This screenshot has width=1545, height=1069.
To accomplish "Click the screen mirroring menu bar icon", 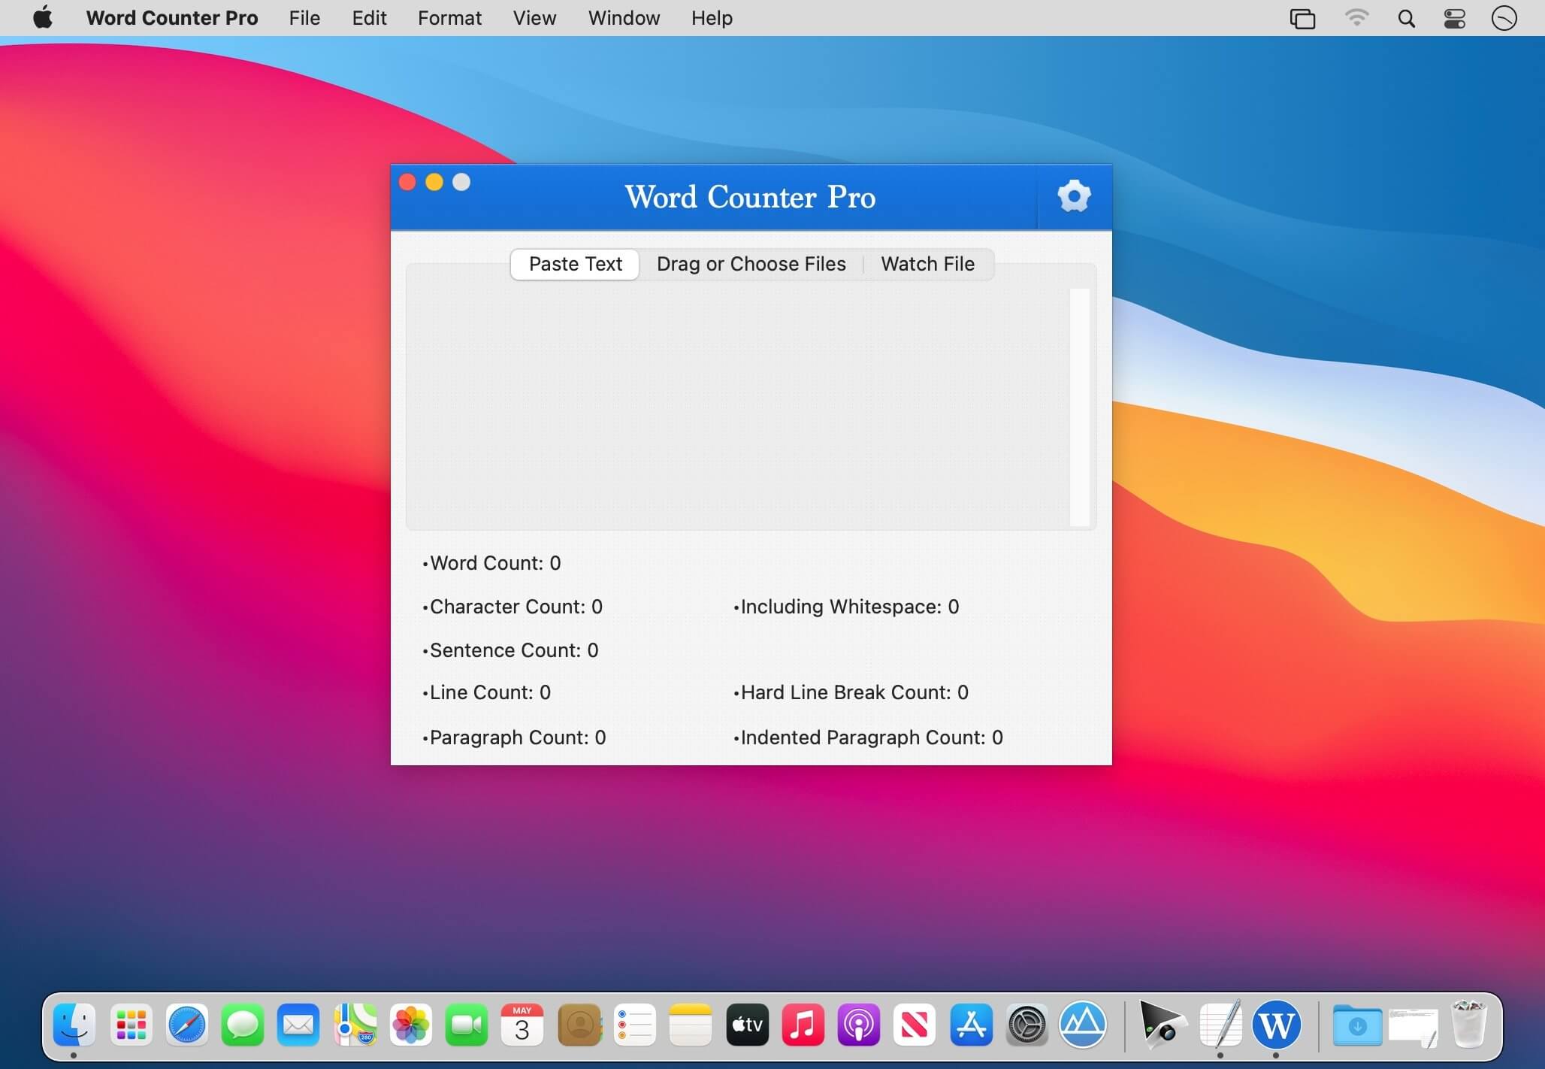I will (1302, 18).
